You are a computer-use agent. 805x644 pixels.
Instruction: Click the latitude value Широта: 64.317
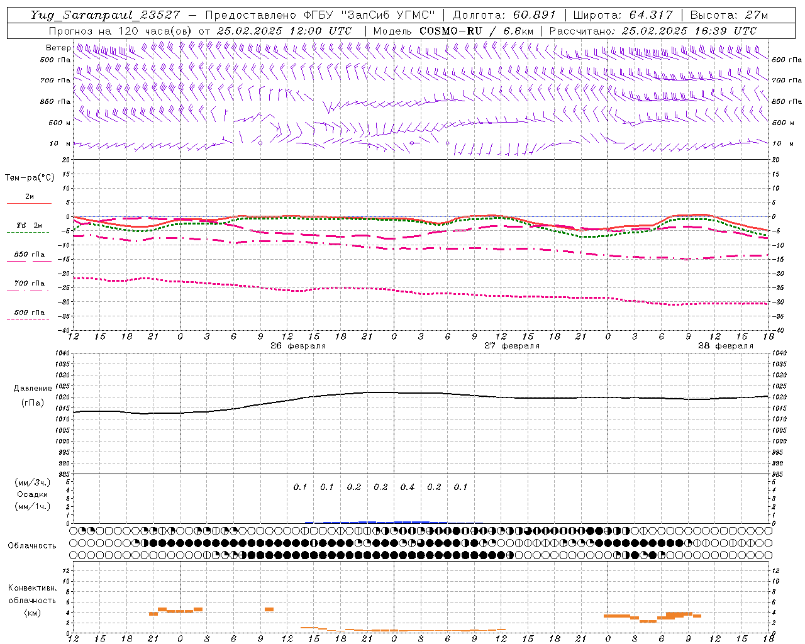[624, 15]
